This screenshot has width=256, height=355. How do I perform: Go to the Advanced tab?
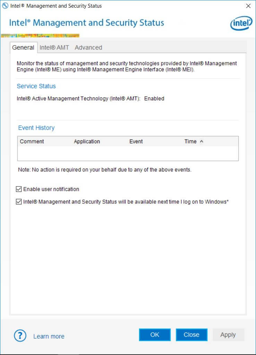point(88,48)
